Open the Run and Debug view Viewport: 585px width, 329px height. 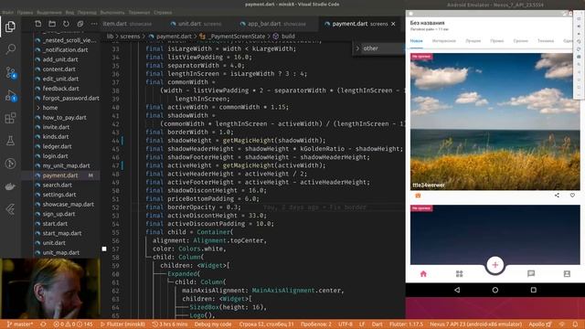coord(10,95)
